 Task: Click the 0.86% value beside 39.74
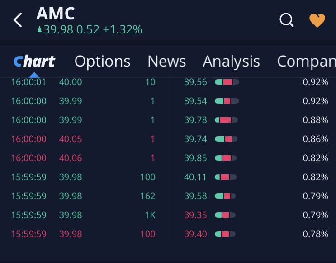315,139
